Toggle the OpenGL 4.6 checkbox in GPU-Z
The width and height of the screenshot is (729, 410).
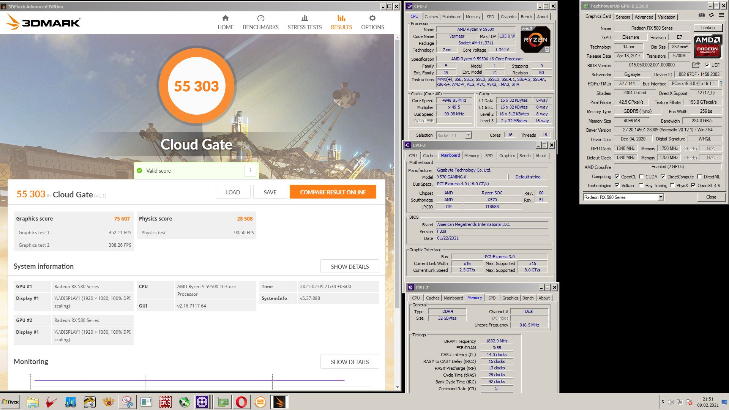coord(693,185)
